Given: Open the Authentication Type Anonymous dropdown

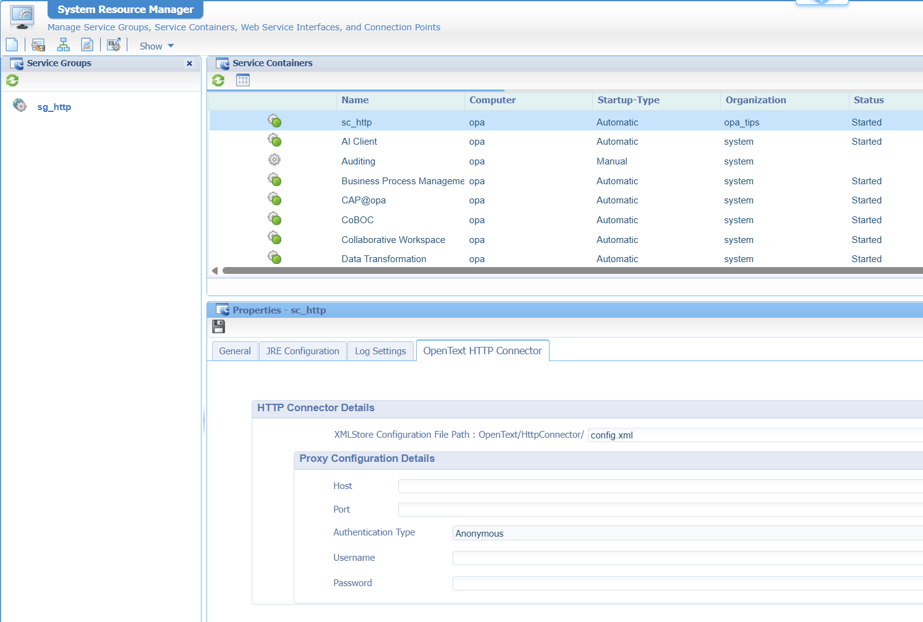Looking at the screenshot, I should tap(687, 534).
